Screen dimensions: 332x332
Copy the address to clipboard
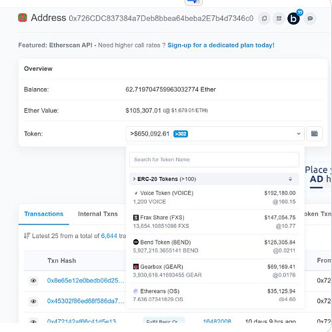coord(264,19)
